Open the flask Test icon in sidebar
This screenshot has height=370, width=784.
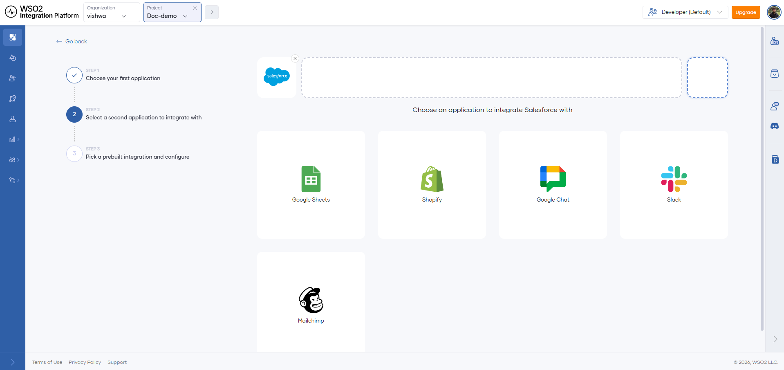[13, 119]
